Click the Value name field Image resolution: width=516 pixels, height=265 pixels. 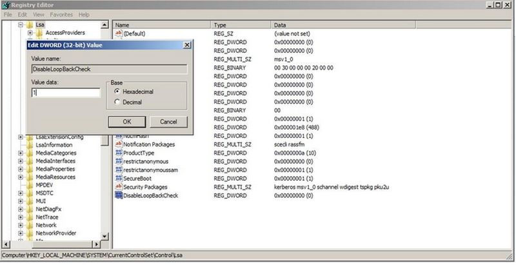109,69
